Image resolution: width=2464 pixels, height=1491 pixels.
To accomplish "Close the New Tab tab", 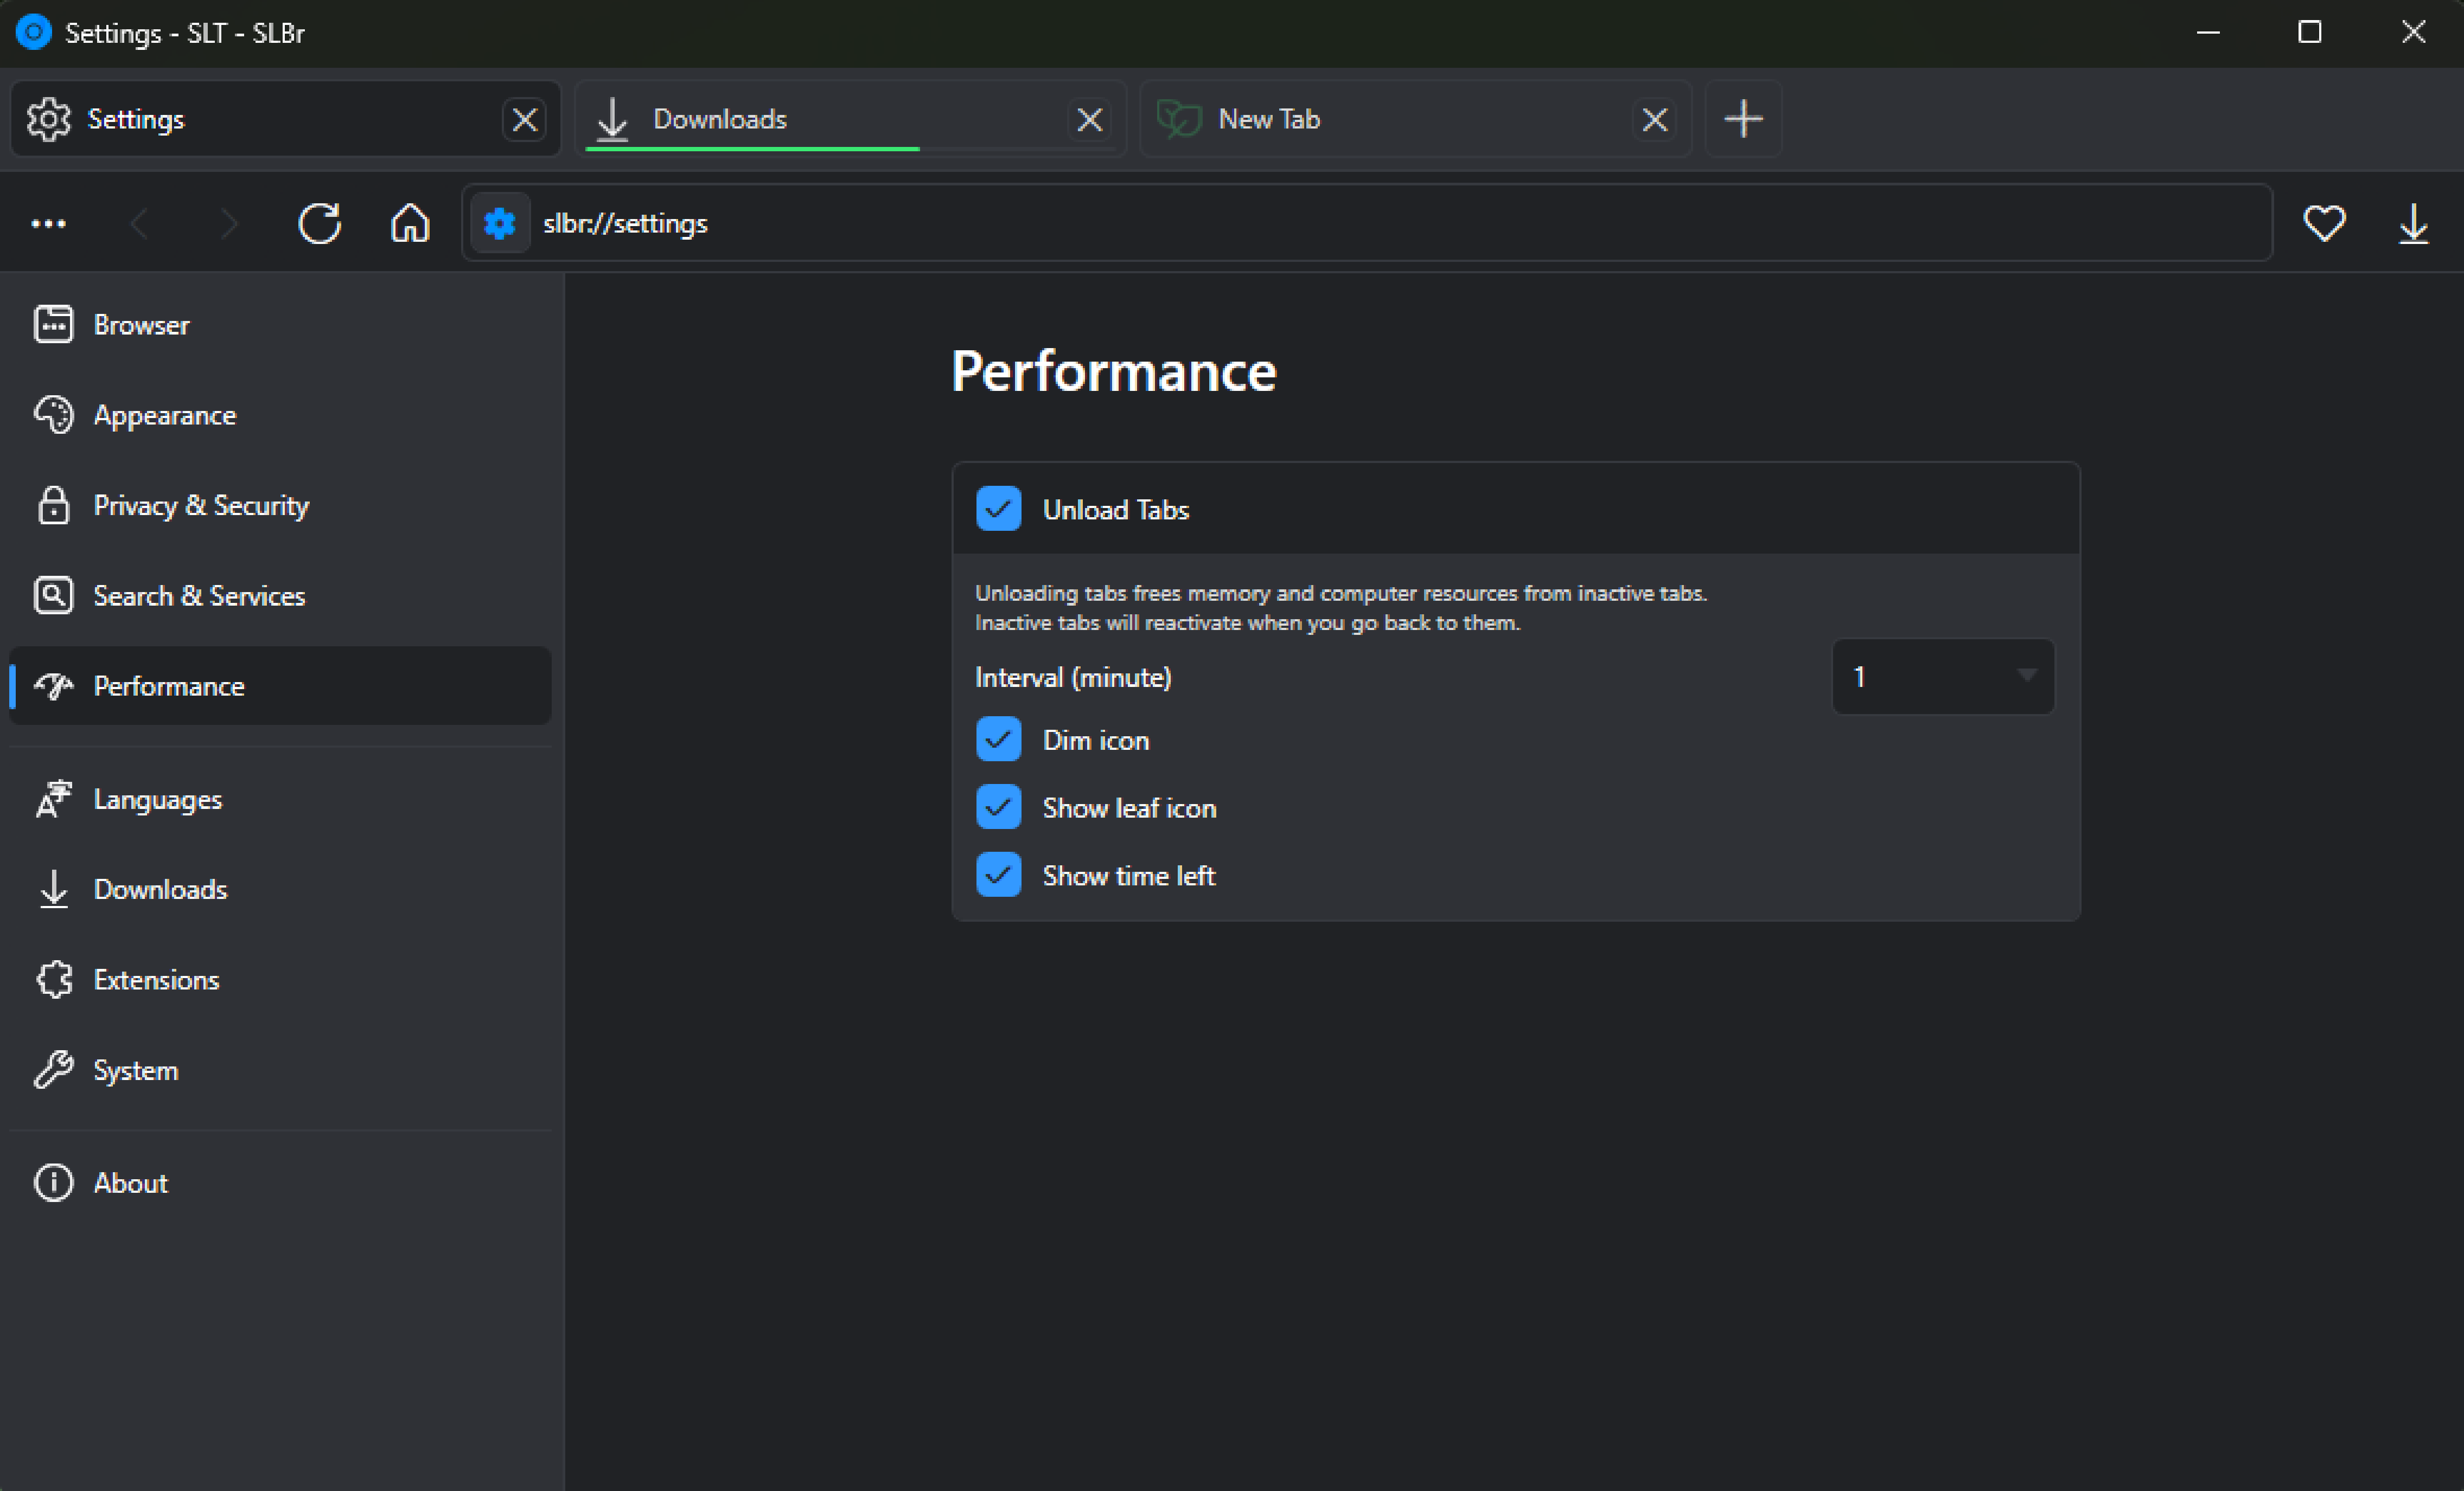I will click(x=1654, y=120).
